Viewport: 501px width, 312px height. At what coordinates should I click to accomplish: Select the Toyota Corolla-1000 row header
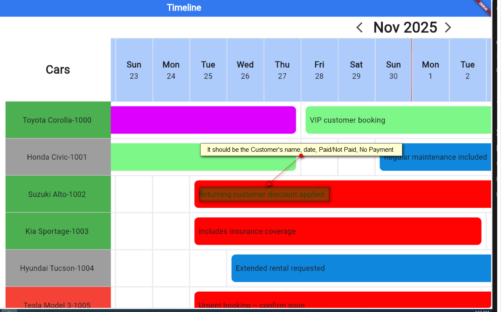(57, 120)
